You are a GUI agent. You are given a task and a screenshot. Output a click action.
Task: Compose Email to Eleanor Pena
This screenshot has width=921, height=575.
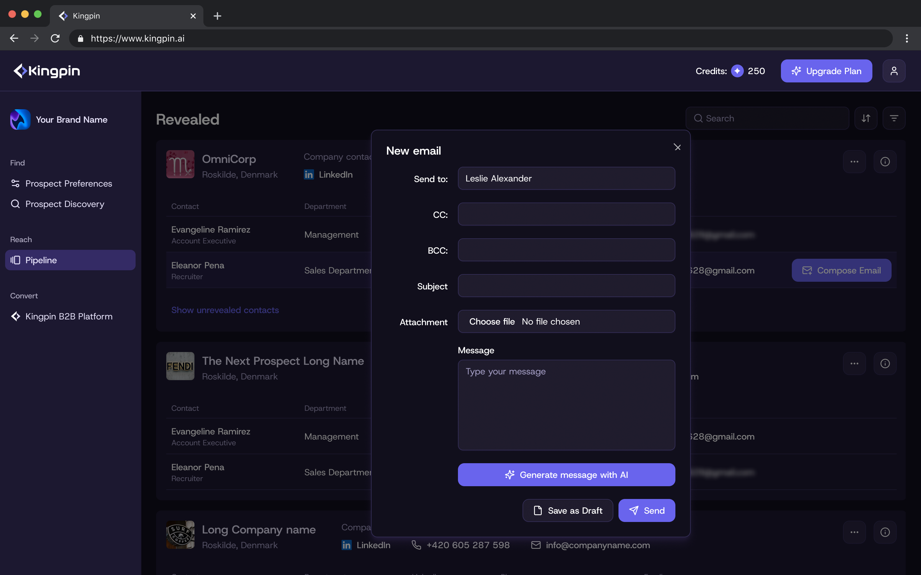pos(841,270)
